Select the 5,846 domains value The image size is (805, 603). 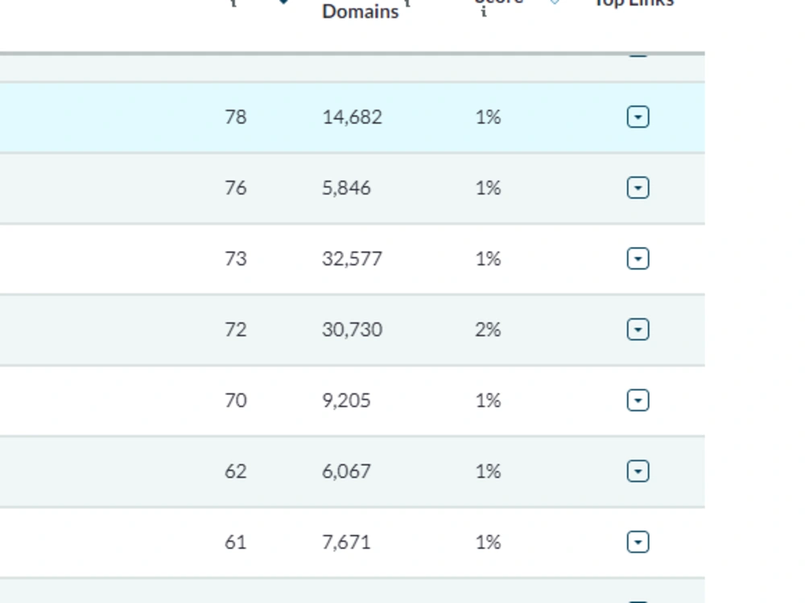[346, 188]
